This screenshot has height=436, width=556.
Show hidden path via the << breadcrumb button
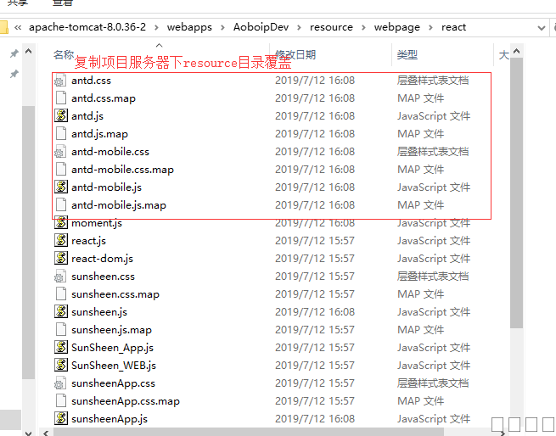(x=18, y=27)
